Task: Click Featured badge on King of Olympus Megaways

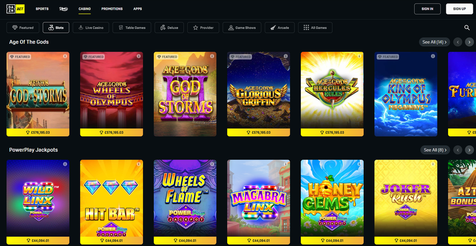Action: point(388,57)
